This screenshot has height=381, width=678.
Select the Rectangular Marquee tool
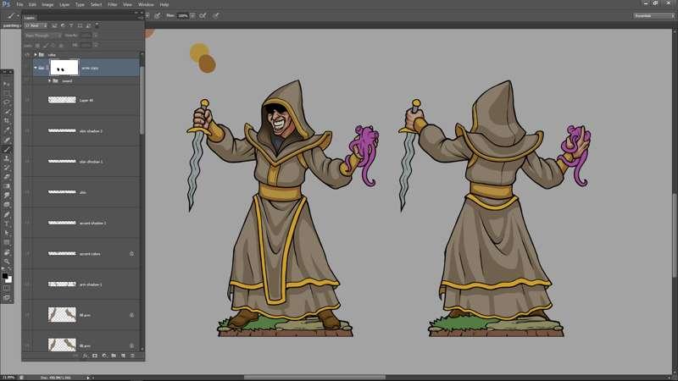click(x=7, y=93)
